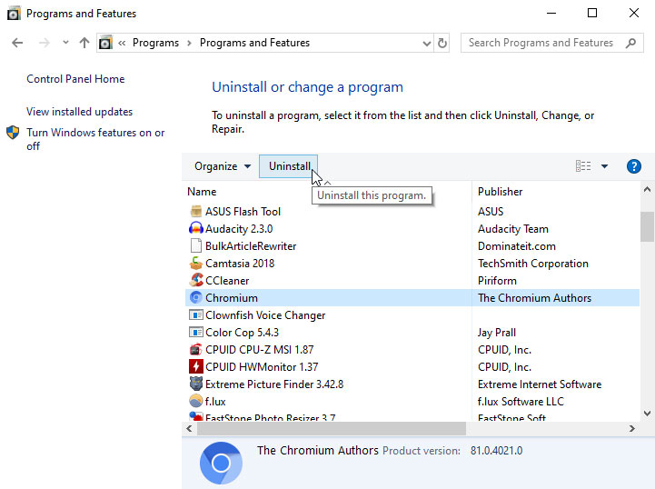Select the BulkArticleRewriter entry
The height and width of the screenshot is (489, 655).
[251, 245]
